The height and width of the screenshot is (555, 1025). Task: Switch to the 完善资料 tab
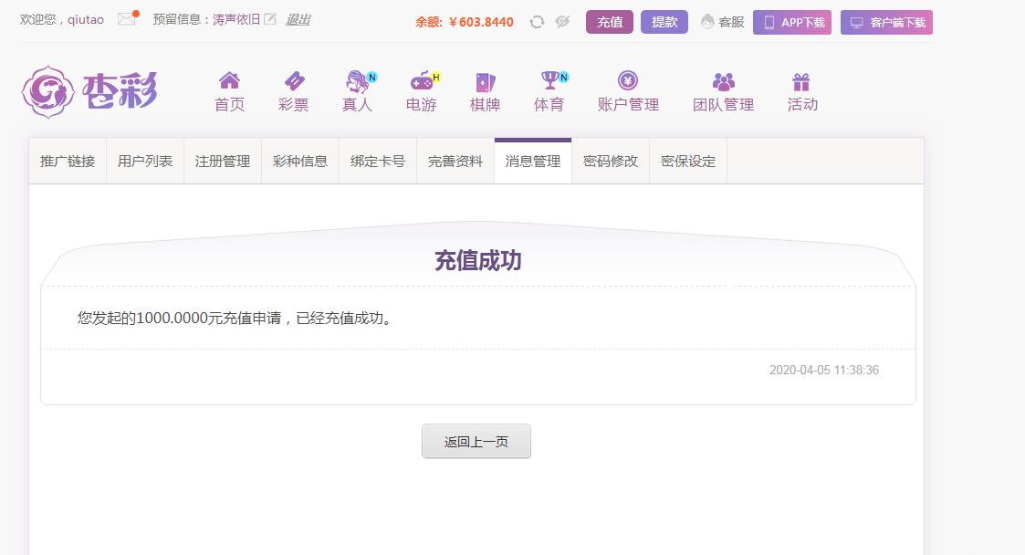click(x=455, y=162)
